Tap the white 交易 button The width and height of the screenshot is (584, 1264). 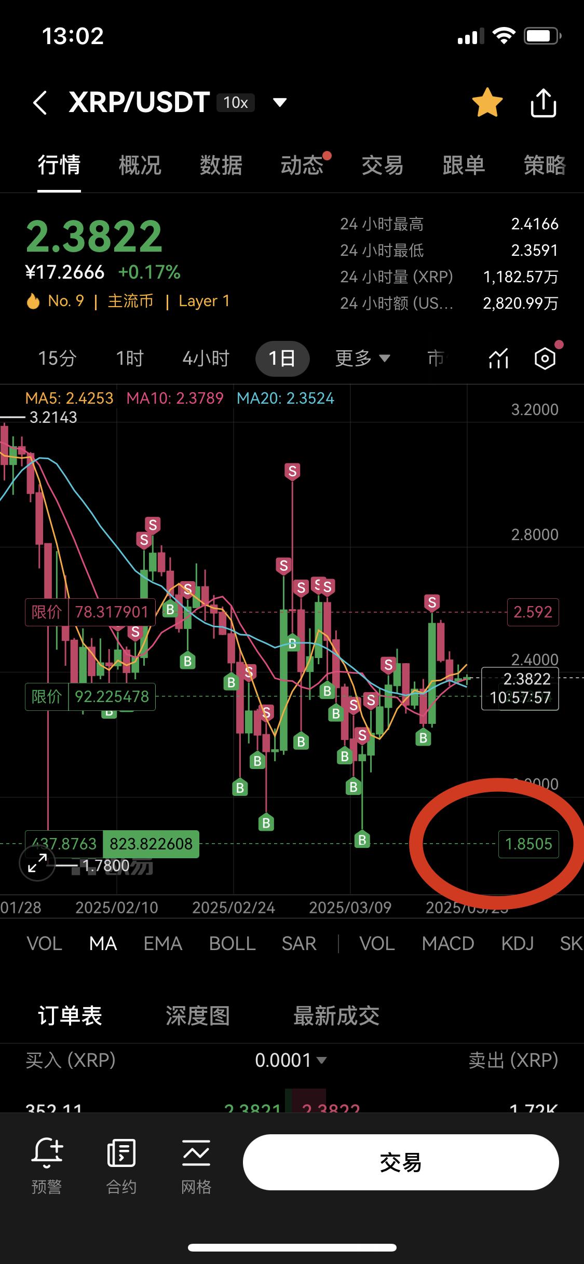tap(401, 1162)
